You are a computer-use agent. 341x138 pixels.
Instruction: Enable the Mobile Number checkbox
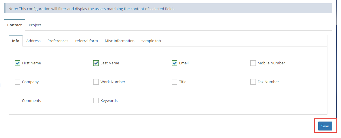click(253, 63)
